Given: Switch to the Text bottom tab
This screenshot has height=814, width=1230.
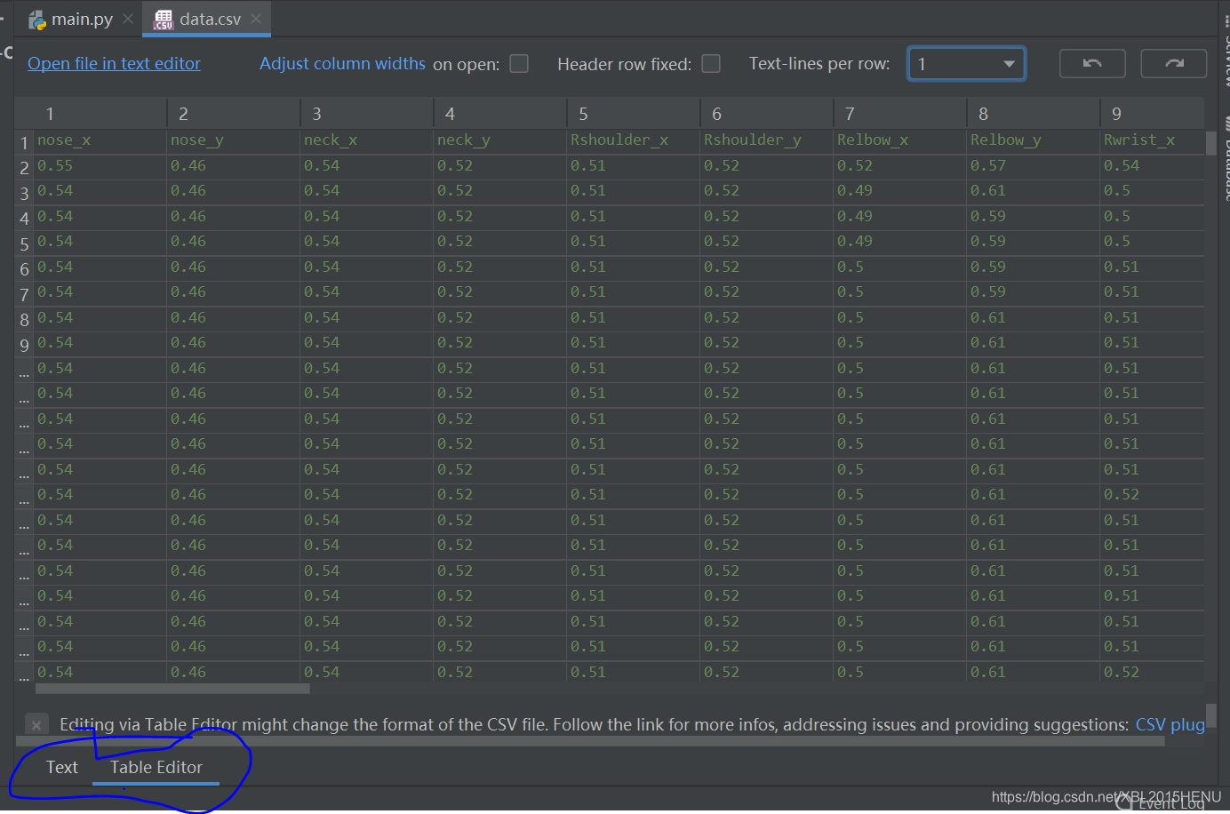Looking at the screenshot, I should [62, 768].
